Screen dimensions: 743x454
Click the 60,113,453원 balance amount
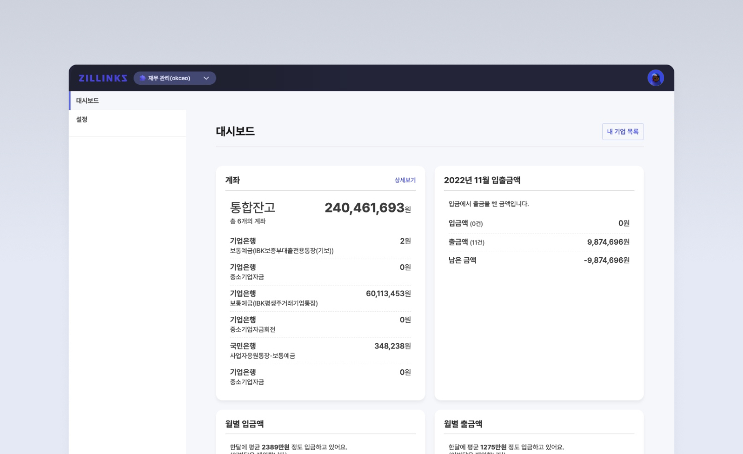pyautogui.click(x=389, y=294)
